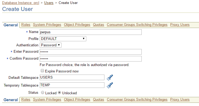Open the Profile DEFAULT dropdown
The height and width of the screenshot is (106, 199).
(63, 39)
